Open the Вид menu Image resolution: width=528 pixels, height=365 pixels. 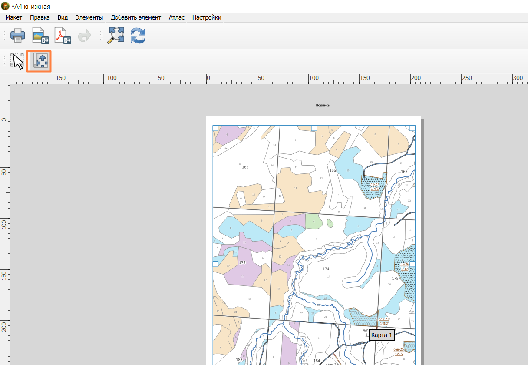coord(63,17)
